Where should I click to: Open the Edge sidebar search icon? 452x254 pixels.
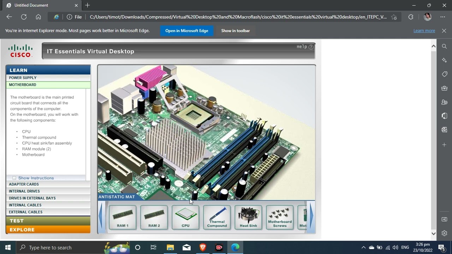[x=444, y=46]
